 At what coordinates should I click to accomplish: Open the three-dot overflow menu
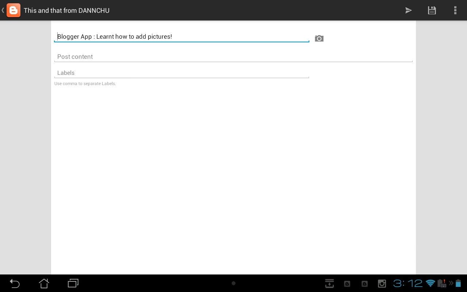pyautogui.click(x=455, y=10)
